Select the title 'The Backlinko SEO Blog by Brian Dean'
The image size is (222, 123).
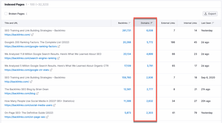(26, 89)
